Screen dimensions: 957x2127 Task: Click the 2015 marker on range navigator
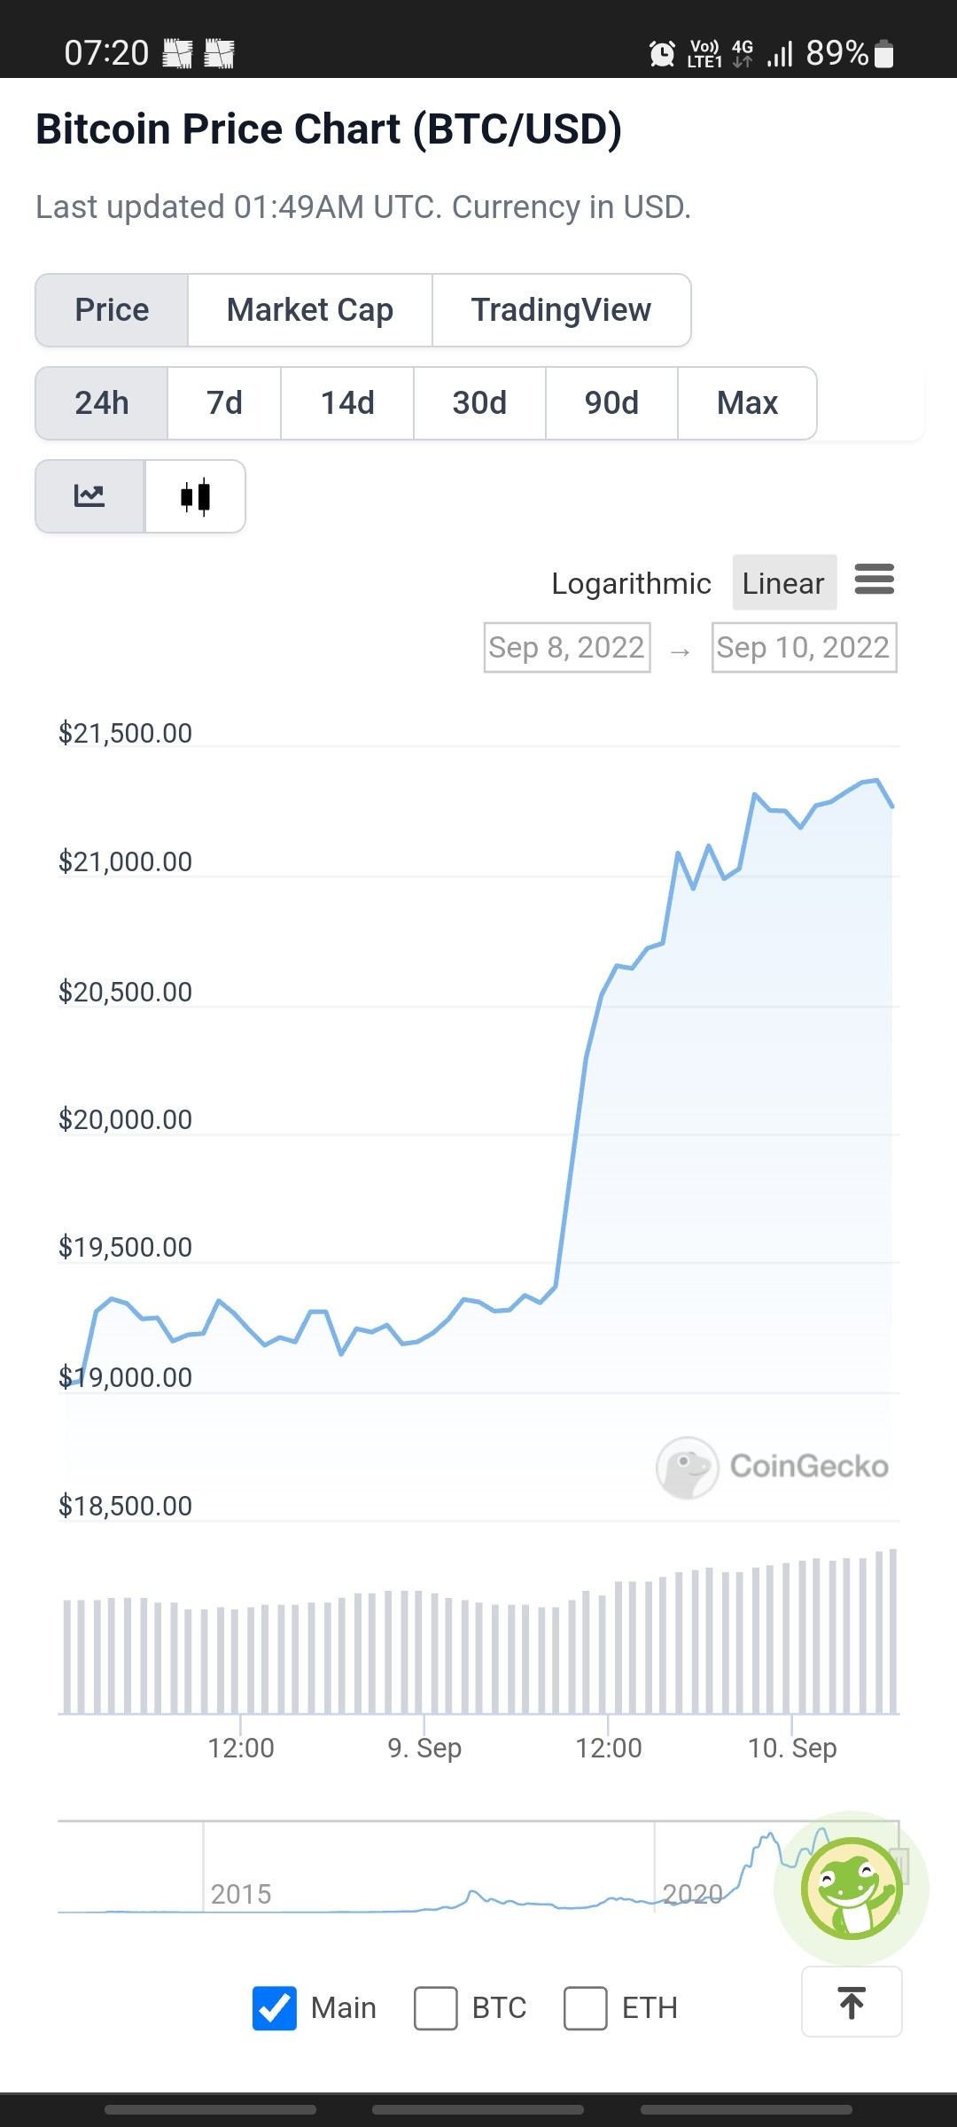(241, 1894)
